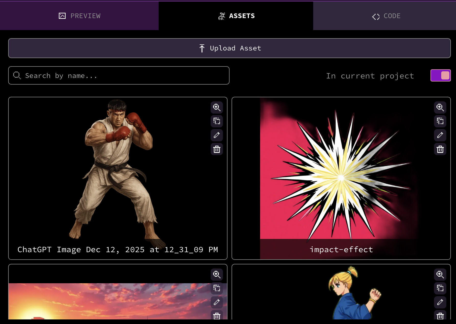Edit the impact-effect asset with pencil icon
456x324 pixels.
point(440,135)
